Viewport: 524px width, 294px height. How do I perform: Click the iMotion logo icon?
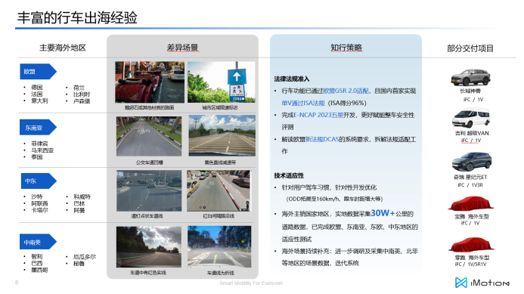(461, 283)
